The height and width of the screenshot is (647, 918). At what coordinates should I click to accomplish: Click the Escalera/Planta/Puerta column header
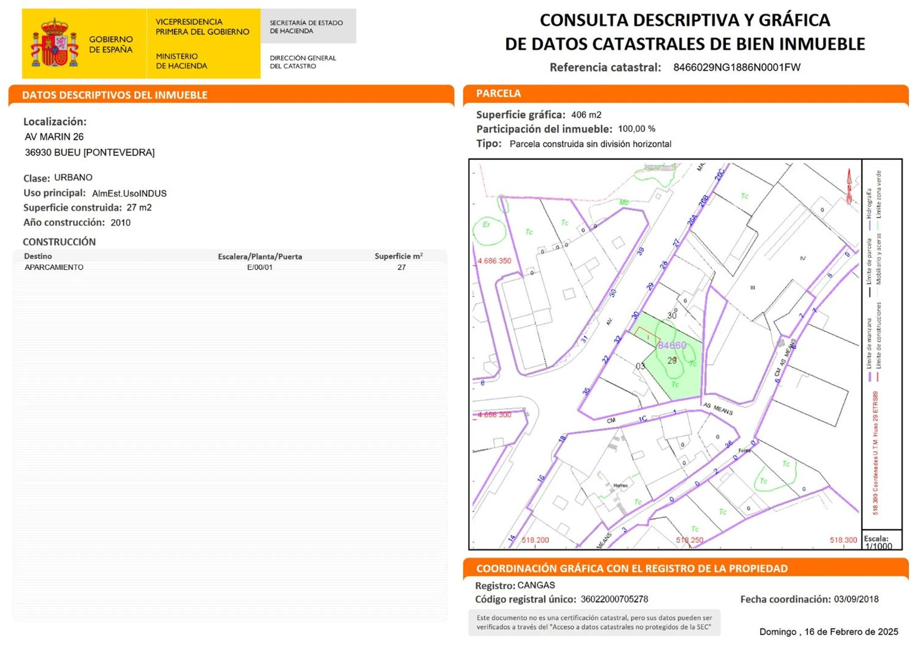(260, 257)
